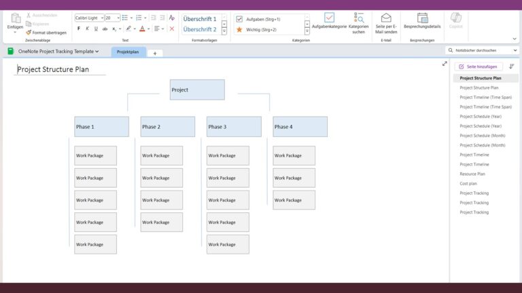Open font color dropdown arrow
The height and width of the screenshot is (293, 522).
click(148, 29)
